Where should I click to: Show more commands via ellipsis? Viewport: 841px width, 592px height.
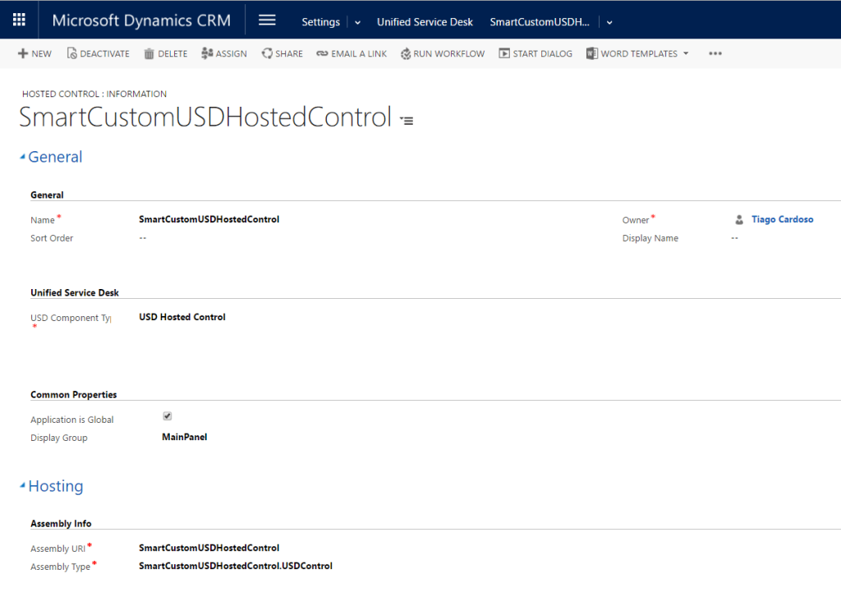715,53
